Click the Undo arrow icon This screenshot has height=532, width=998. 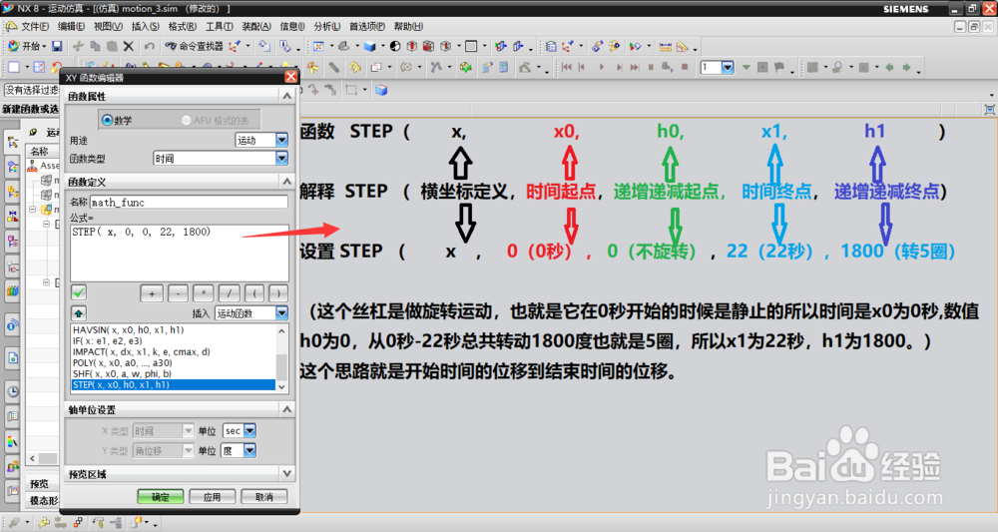(x=149, y=46)
